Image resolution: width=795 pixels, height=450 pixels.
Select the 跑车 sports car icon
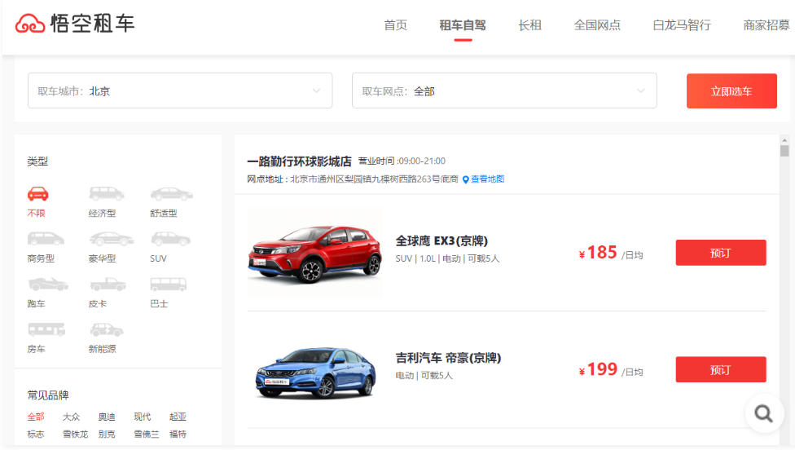(x=48, y=284)
